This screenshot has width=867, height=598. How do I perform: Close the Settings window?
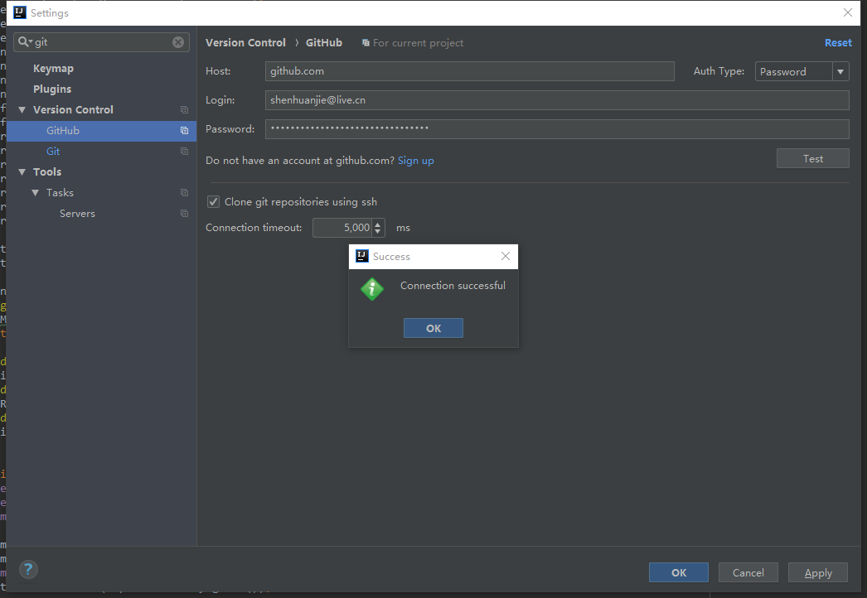(848, 12)
